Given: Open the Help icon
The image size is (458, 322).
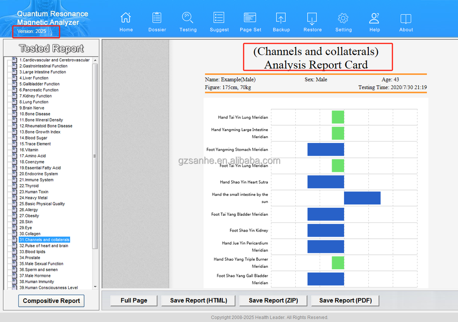Looking at the screenshot, I should tap(375, 19).
